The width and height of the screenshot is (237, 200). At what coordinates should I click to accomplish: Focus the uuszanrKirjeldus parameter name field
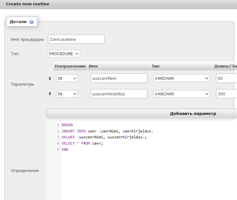(119, 94)
